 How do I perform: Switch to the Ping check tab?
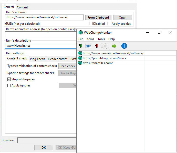click(37, 59)
